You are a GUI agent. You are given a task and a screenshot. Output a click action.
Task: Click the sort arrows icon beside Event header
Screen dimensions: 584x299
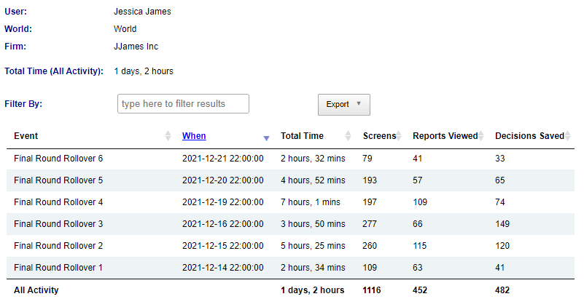tap(168, 136)
